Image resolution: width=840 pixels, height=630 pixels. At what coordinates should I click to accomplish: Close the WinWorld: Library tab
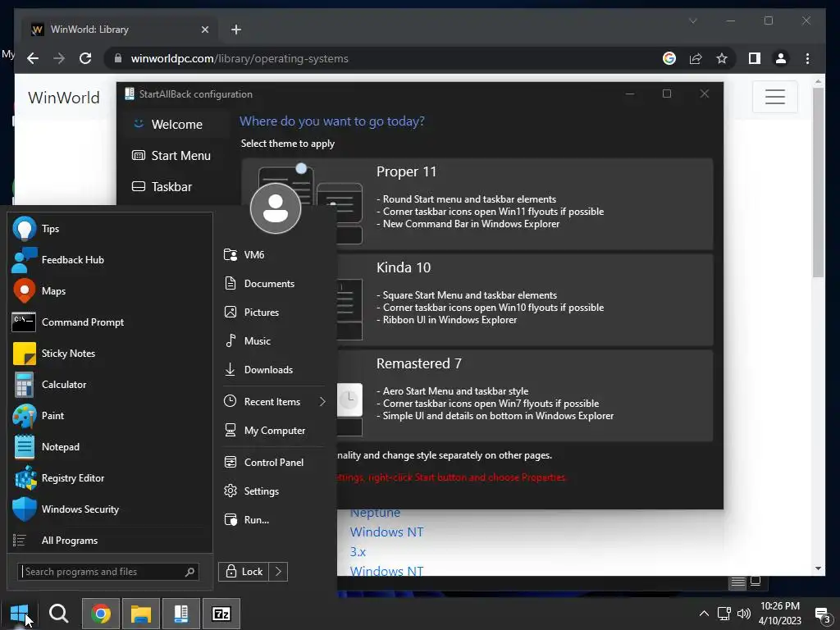(204, 30)
